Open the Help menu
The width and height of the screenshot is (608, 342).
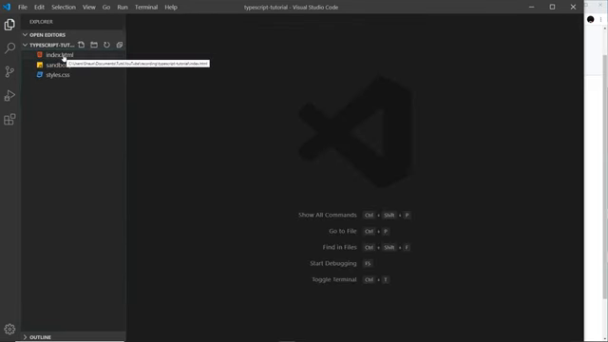[x=171, y=7]
